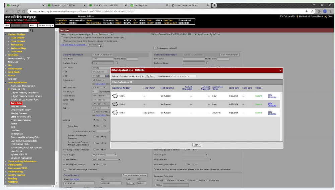Click view results compliance link

coord(32,20)
